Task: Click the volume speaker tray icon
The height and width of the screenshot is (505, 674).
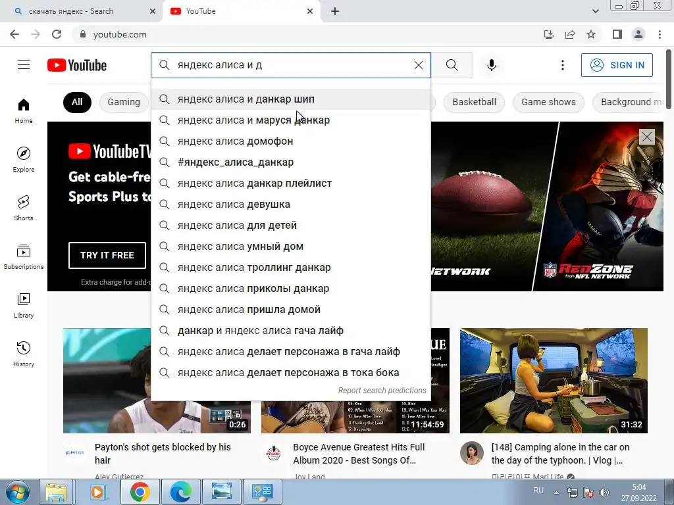Action: [604, 493]
